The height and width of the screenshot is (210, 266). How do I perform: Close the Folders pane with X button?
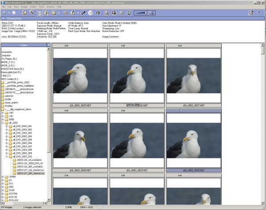coord(48,45)
